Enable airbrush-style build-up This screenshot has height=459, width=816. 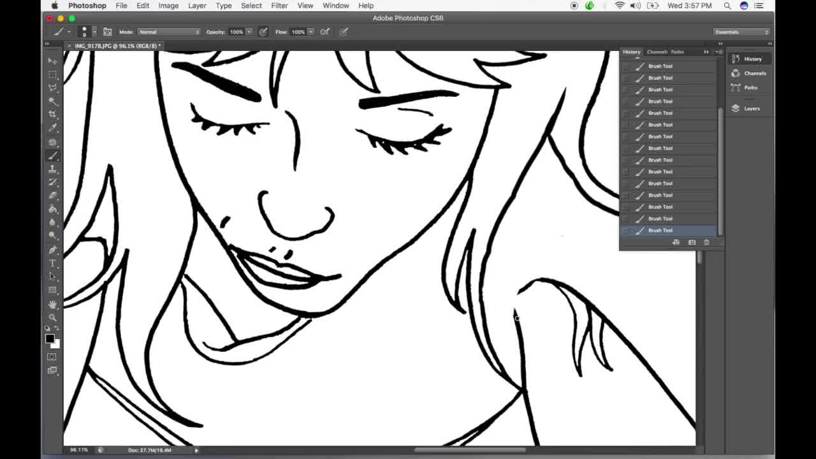[x=325, y=32]
